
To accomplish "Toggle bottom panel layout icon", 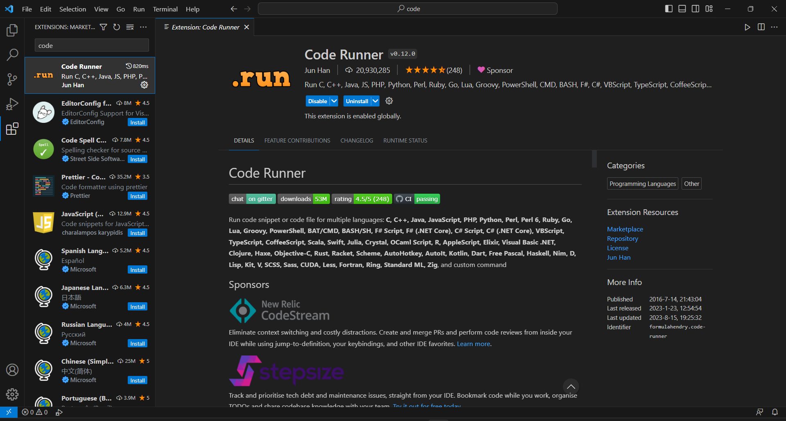I will [x=682, y=9].
